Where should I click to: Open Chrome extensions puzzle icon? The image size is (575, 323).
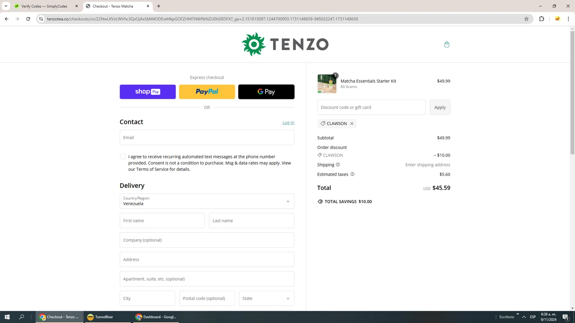click(x=542, y=19)
